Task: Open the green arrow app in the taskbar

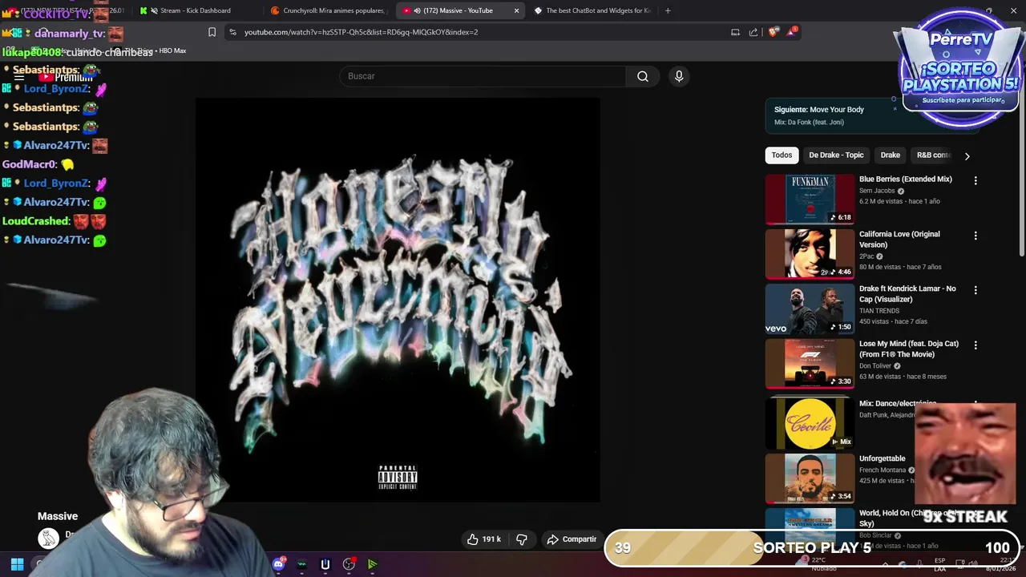Action: 373,564
